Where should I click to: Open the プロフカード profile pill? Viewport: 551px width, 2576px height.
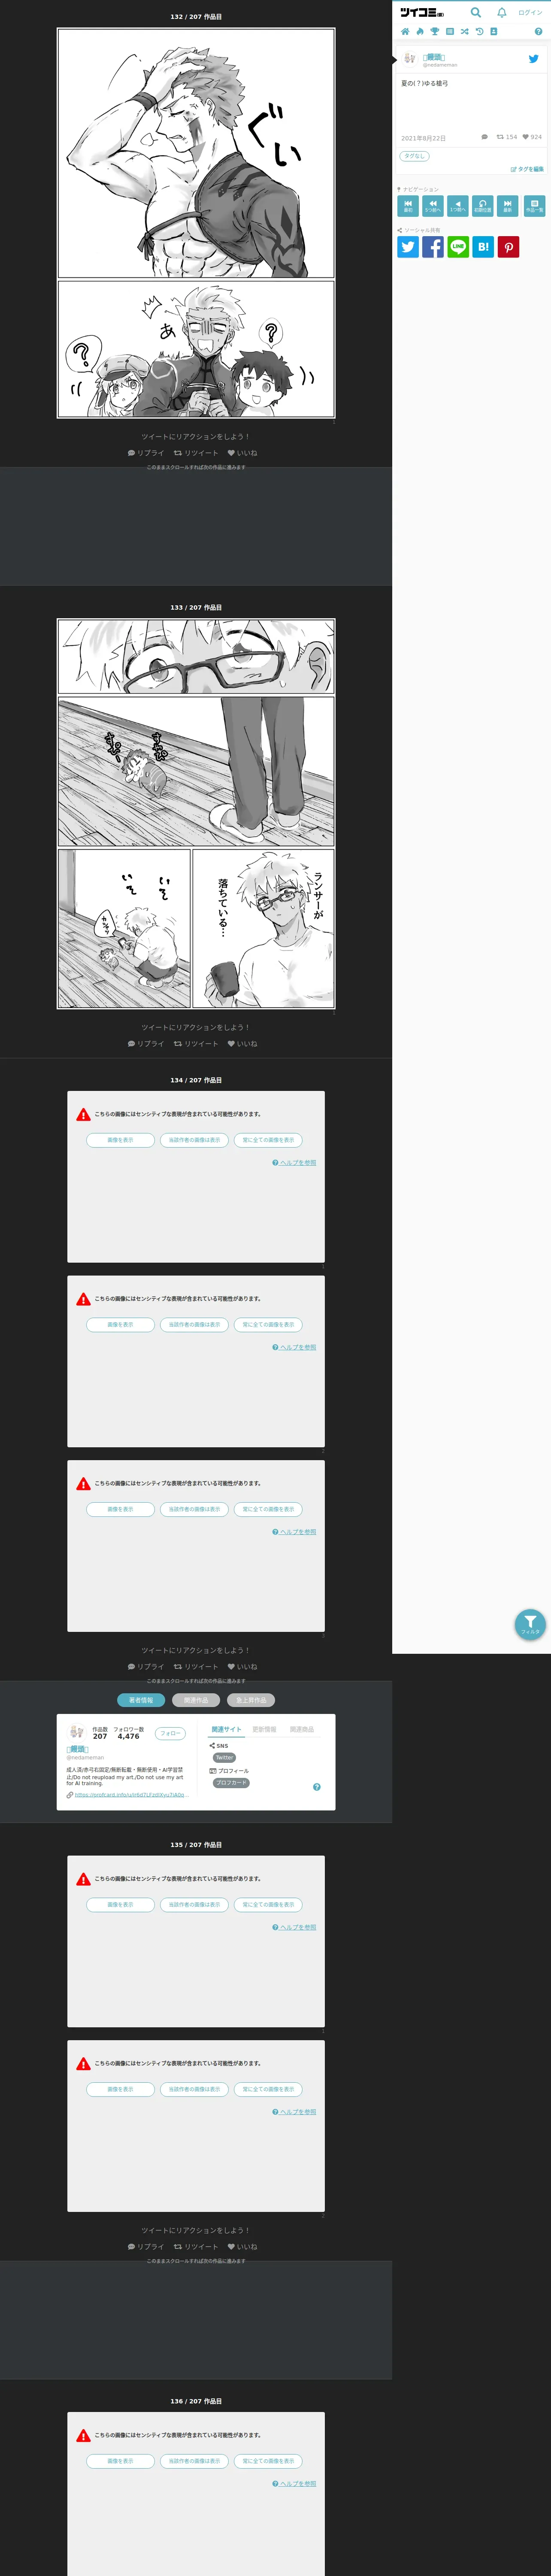pos(231,1782)
